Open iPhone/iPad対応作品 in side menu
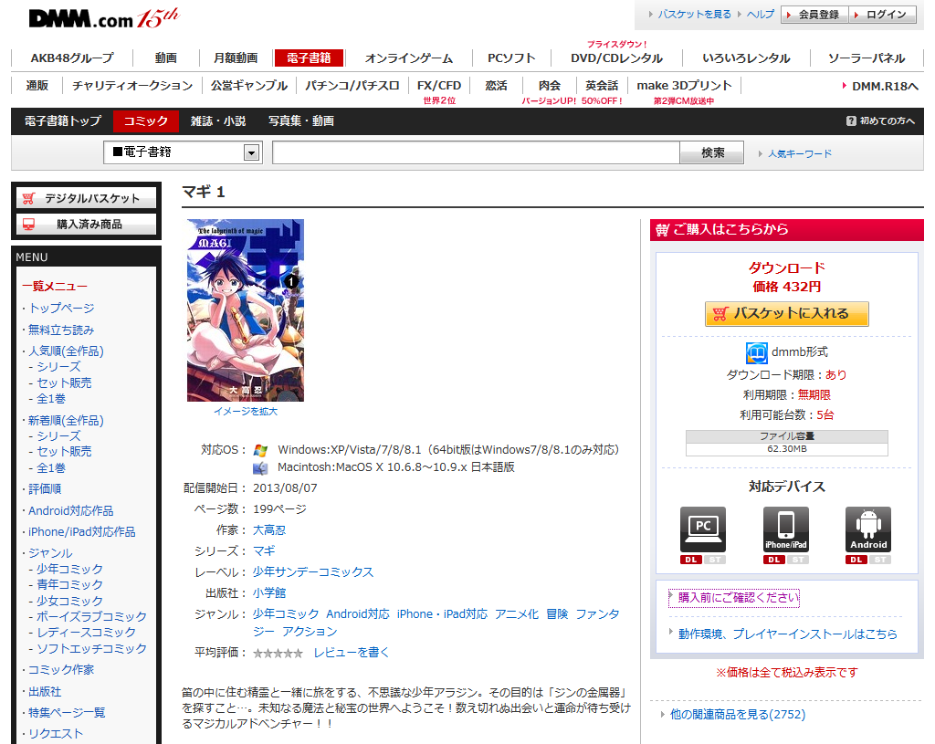This screenshot has width=935, height=744. click(81, 532)
